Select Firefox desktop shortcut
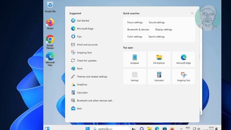231x130 pixels. pos(50,23)
